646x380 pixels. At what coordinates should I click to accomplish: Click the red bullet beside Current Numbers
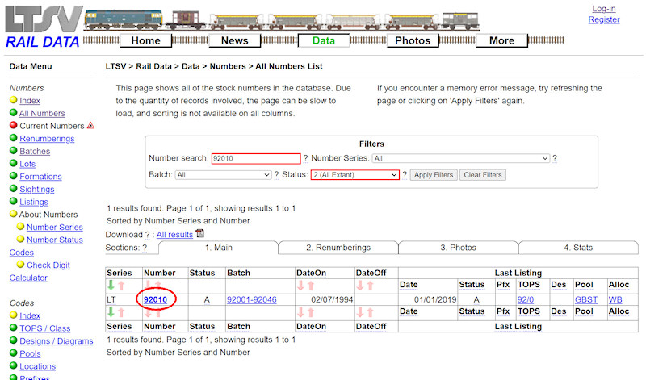coord(13,126)
